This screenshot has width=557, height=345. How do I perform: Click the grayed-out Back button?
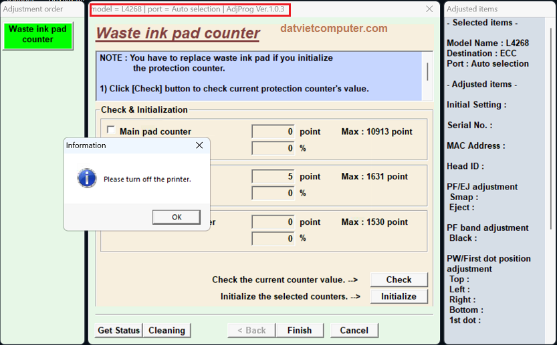coord(247,330)
